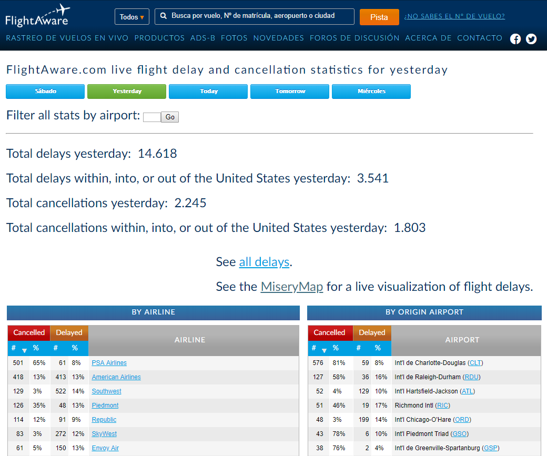Click the FlightAware logo

click(37, 16)
